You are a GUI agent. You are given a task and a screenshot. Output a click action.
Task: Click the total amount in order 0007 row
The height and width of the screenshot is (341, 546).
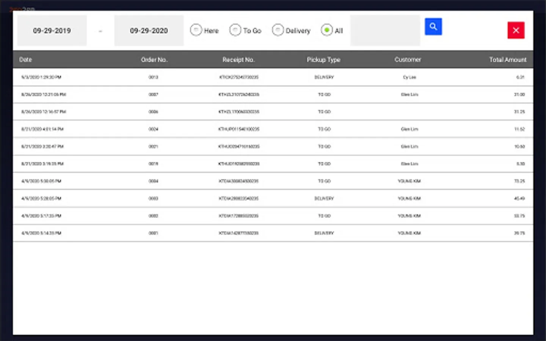coord(519,95)
